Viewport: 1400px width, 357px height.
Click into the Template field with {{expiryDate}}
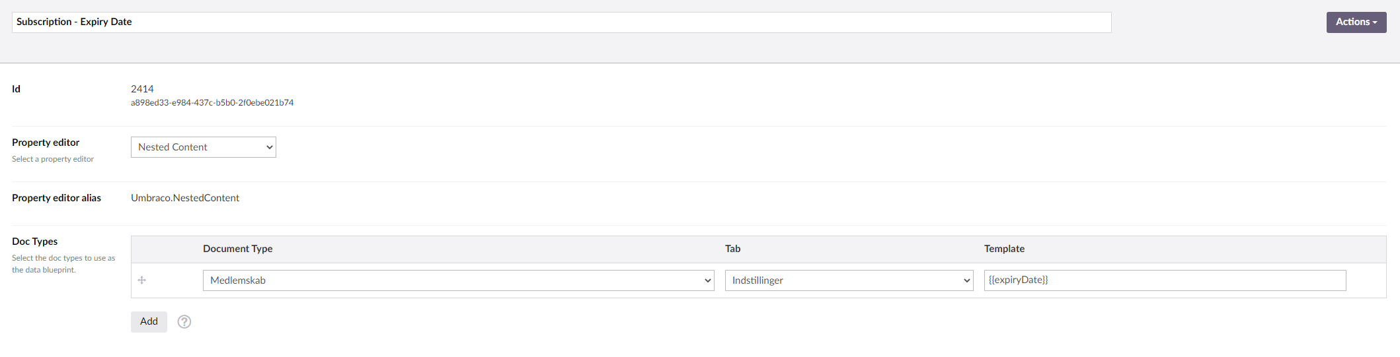tap(1164, 280)
